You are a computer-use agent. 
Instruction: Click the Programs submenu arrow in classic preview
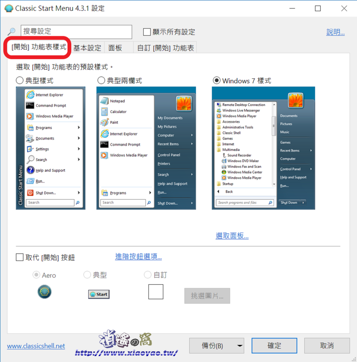79,127
